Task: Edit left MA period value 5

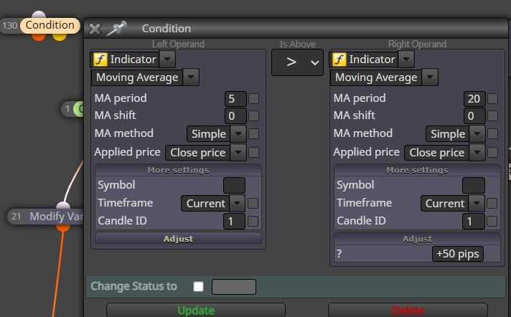Action: point(235,99)
